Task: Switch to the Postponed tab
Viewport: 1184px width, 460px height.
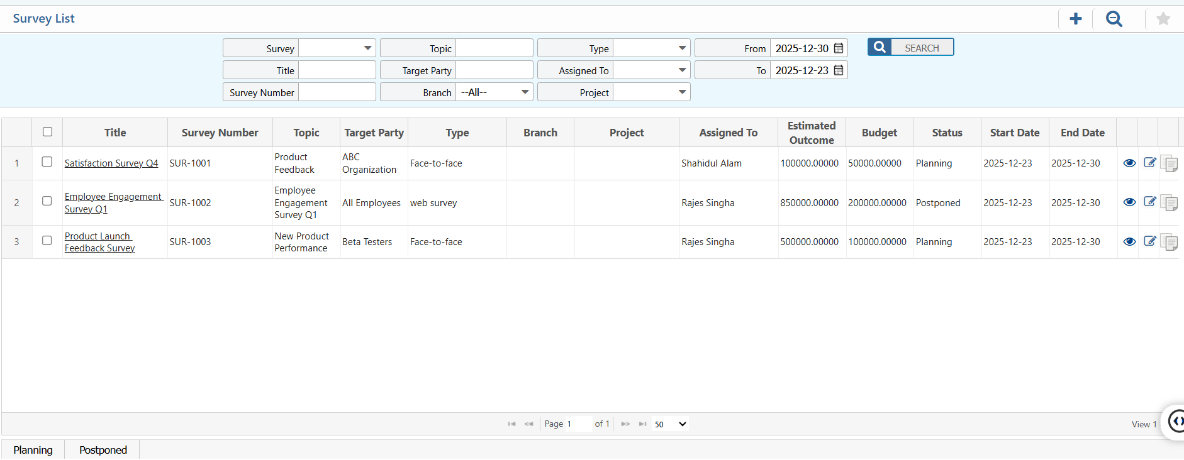Action: click(x=103, y=450)
